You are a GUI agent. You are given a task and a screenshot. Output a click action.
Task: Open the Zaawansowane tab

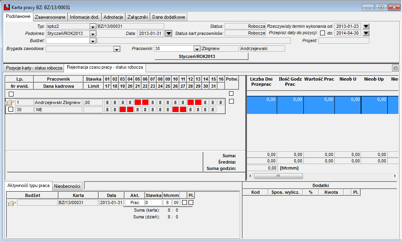pos(50,17)
